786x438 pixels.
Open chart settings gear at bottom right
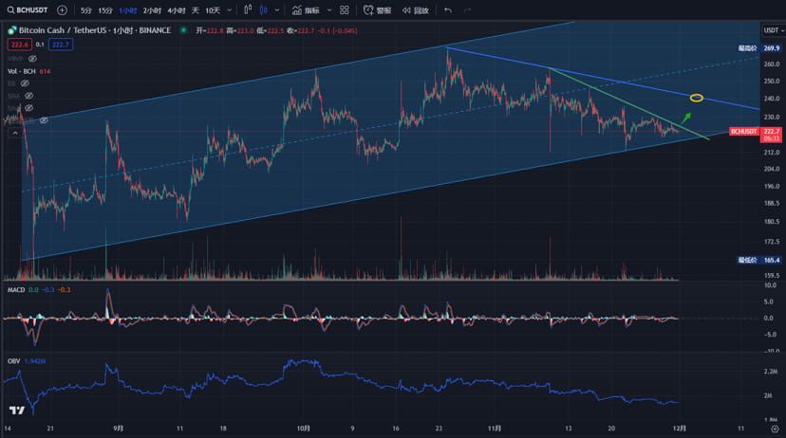tap(775, 429)
